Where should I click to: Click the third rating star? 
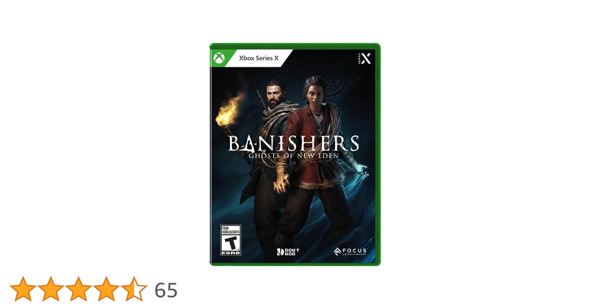click(x=78, y=289)
